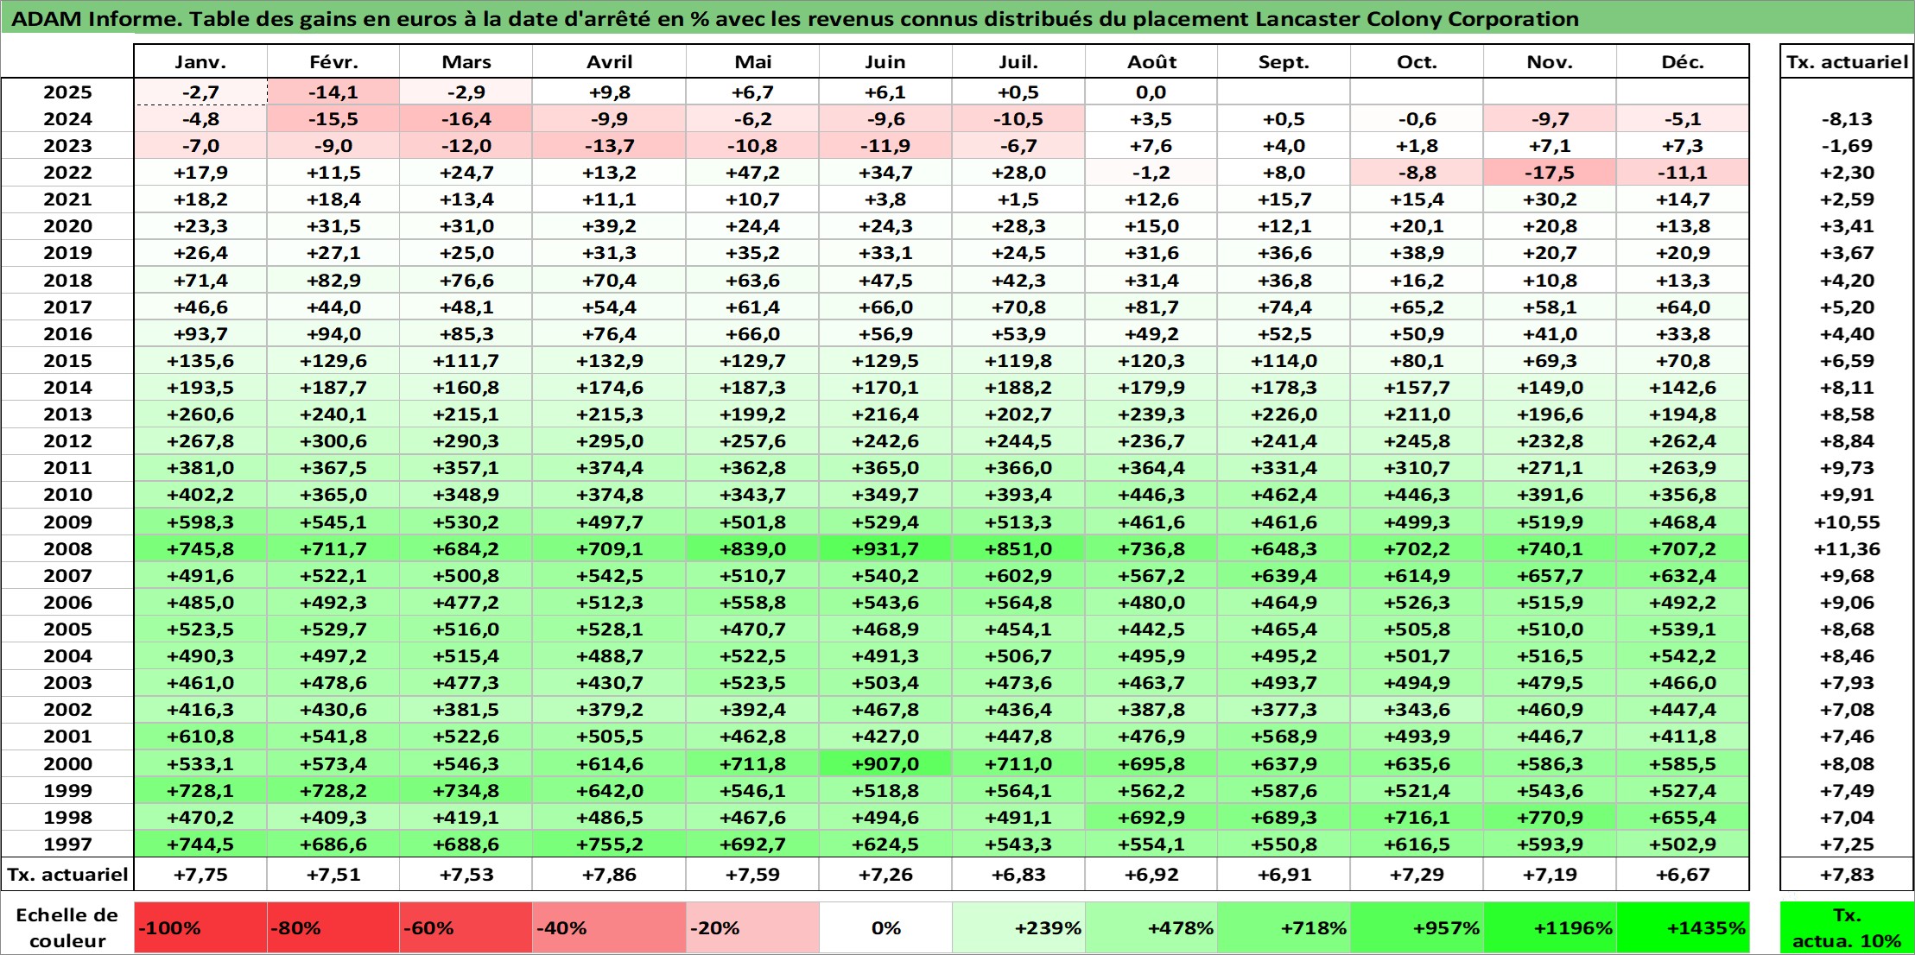This screenshot has width=1915, height=955.
Task: Click the +81,7 cell for Août 2017
Action: click(x=1151, y=307)
